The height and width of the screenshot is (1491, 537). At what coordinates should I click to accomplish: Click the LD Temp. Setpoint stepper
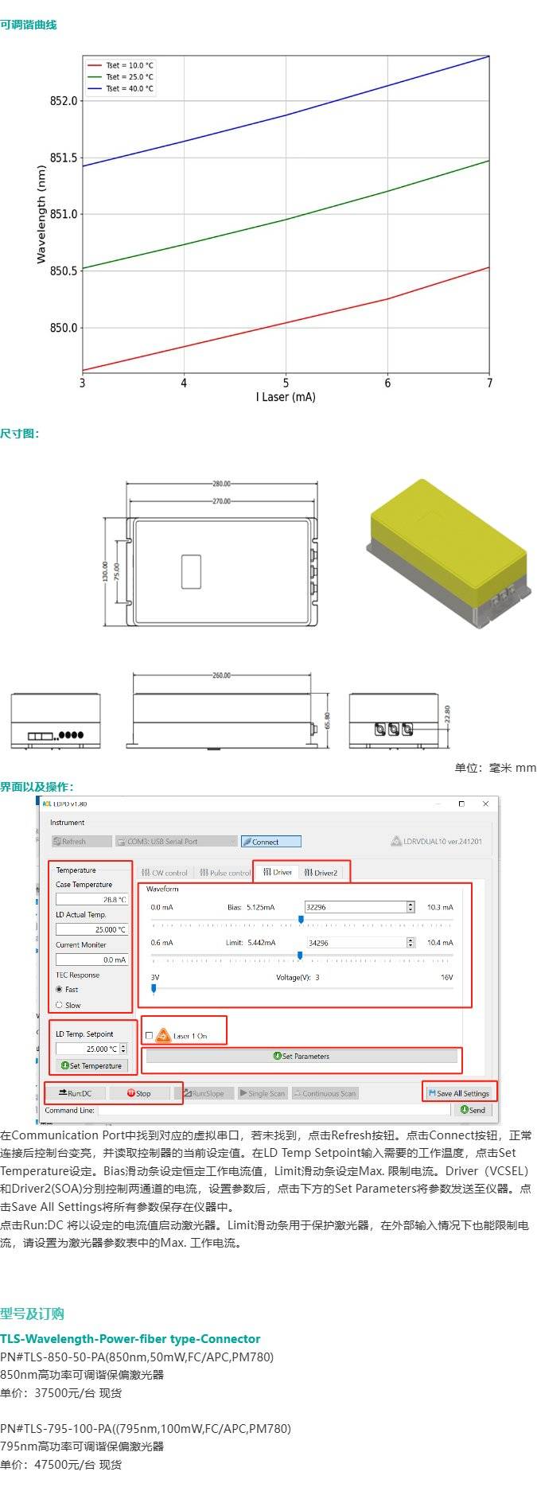pyautogui.click(x=123, y=1049)
